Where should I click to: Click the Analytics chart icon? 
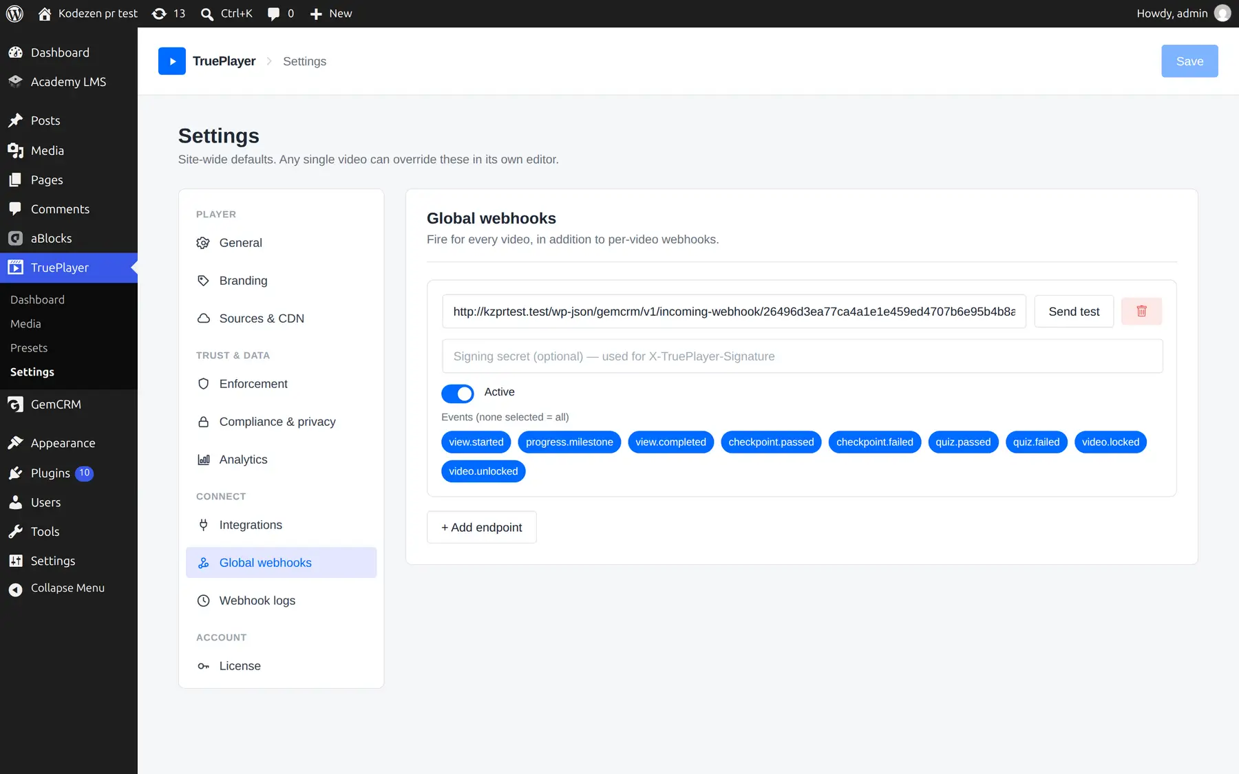[203, 460]
